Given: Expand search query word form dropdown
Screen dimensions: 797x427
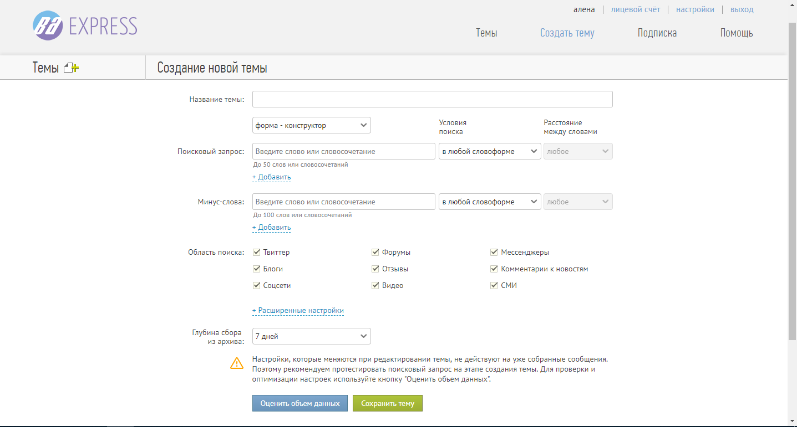Looking at the screenshot, I should (490, 152).
